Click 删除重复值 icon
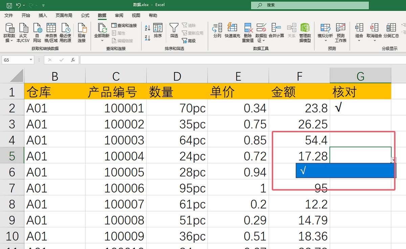Screen dimensions: 406x249 tap(248, 32)
